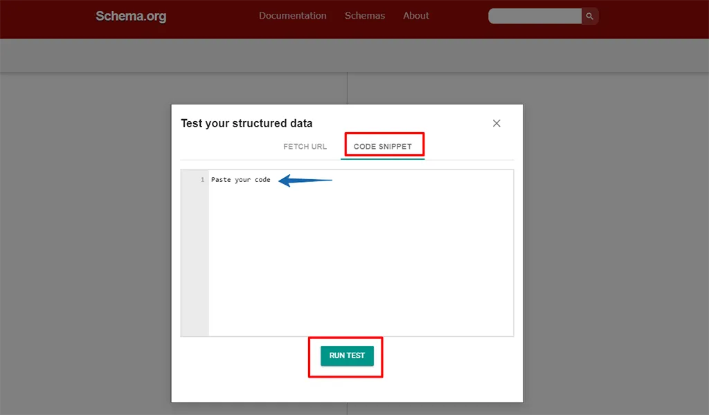Open the About navigation link
The image size is (709, 415).
416,16
